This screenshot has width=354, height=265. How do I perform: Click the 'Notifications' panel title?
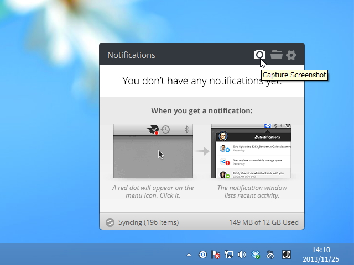132,55
